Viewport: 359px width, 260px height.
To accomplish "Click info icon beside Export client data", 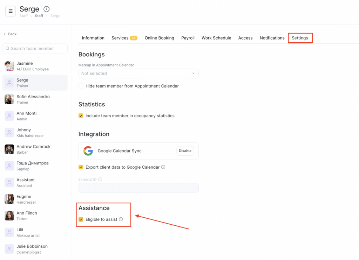I will tap(163, 167).
